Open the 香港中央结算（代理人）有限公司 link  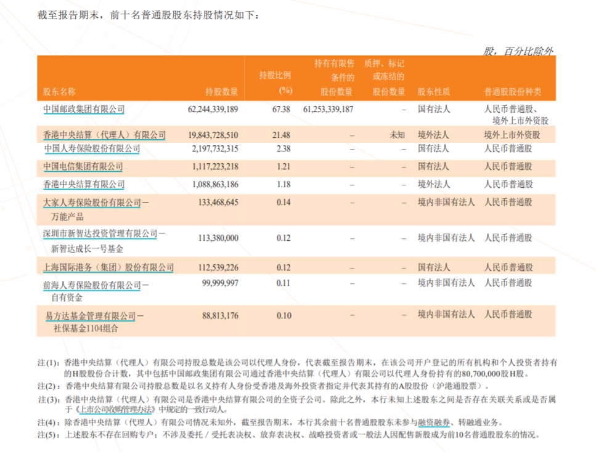point(105,135)
